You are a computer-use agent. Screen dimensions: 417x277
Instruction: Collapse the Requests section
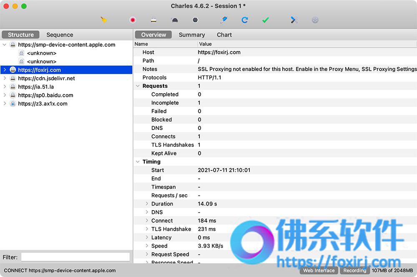click(138, 86)
